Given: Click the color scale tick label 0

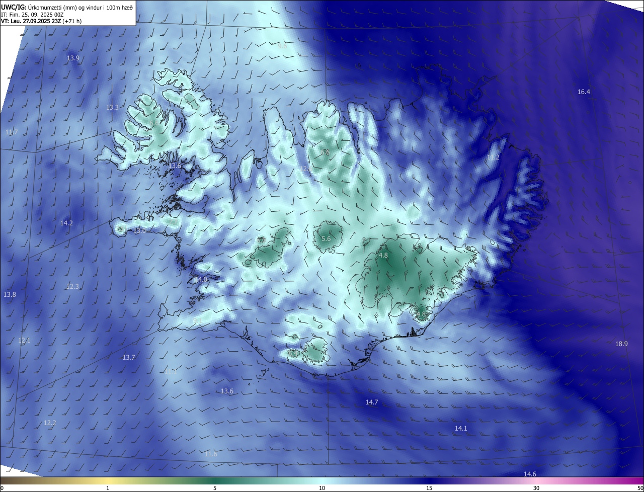Looking at the screenshot, I should click(2, 488).
